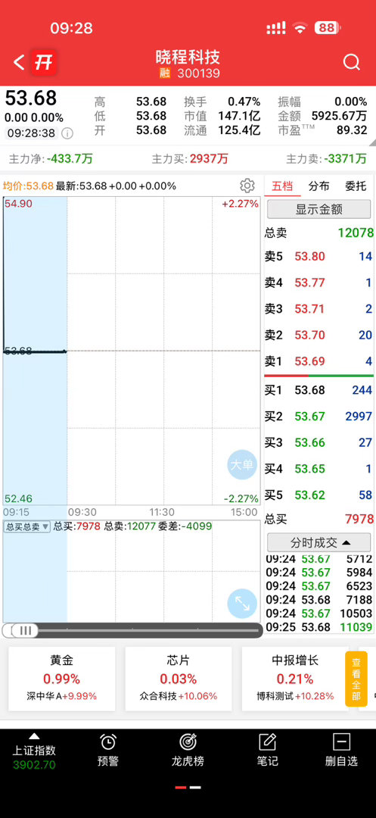Tap 金额 5925.67万 value
Viewport: 376px width, 818px height.
(x=339, y=116)
